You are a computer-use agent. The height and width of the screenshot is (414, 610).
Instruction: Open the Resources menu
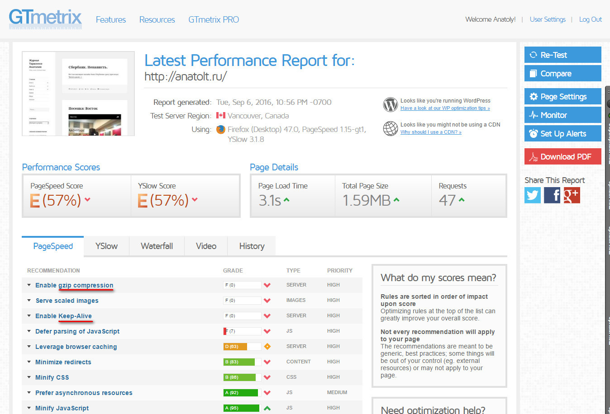(157, 19)
